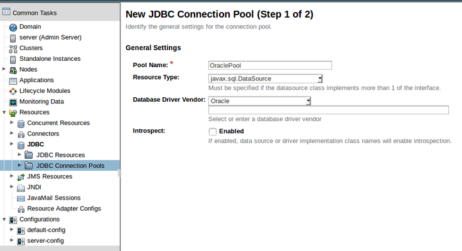Open the Concurrent Resources link
The height and width of the screenshot is (251, 462).
pos(58,123)
